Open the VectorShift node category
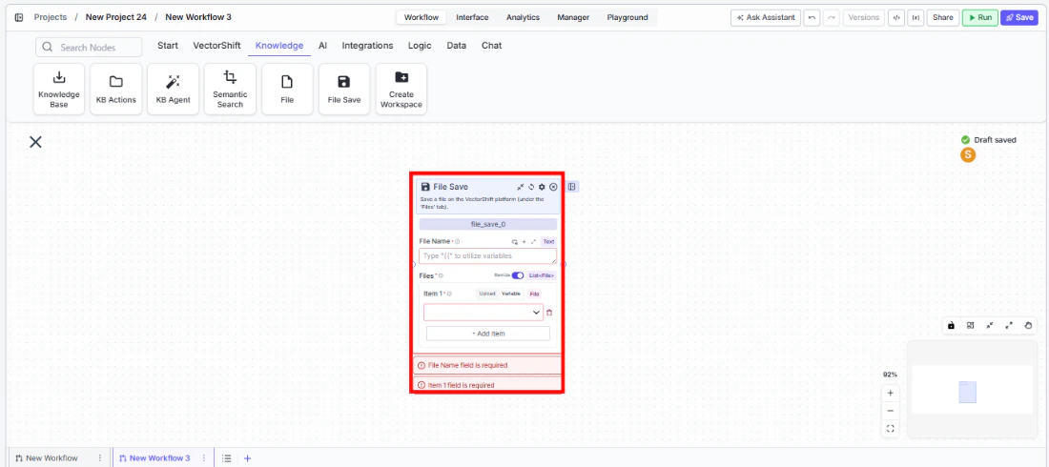Image resolution: width=1049 pixels, height=467 pixels. pos(216,46)
